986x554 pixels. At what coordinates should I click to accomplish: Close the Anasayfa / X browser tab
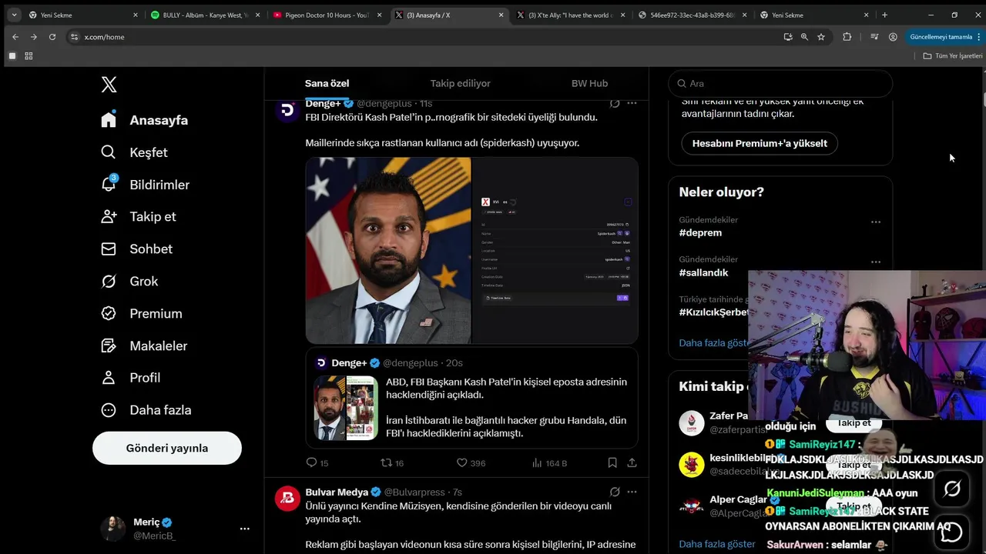[x=501, y=15]
